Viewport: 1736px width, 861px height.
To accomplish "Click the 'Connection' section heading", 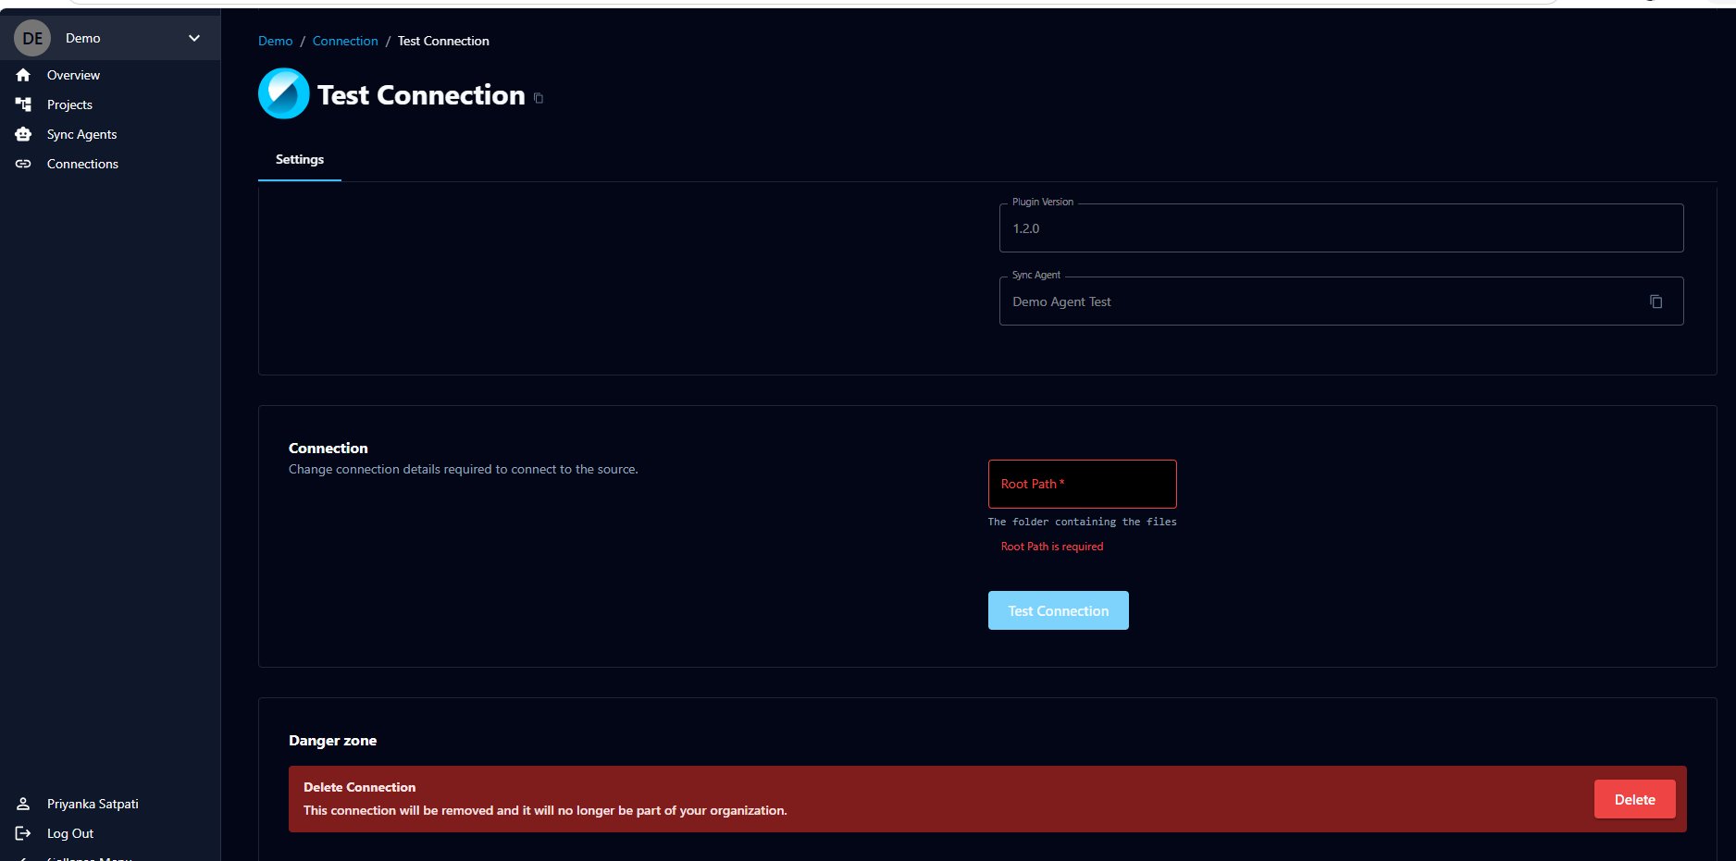I will coord(328,448).
